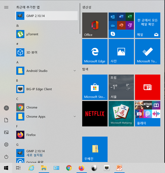
Task: Open the Groove 음악 app
Action: click(47, 160)
